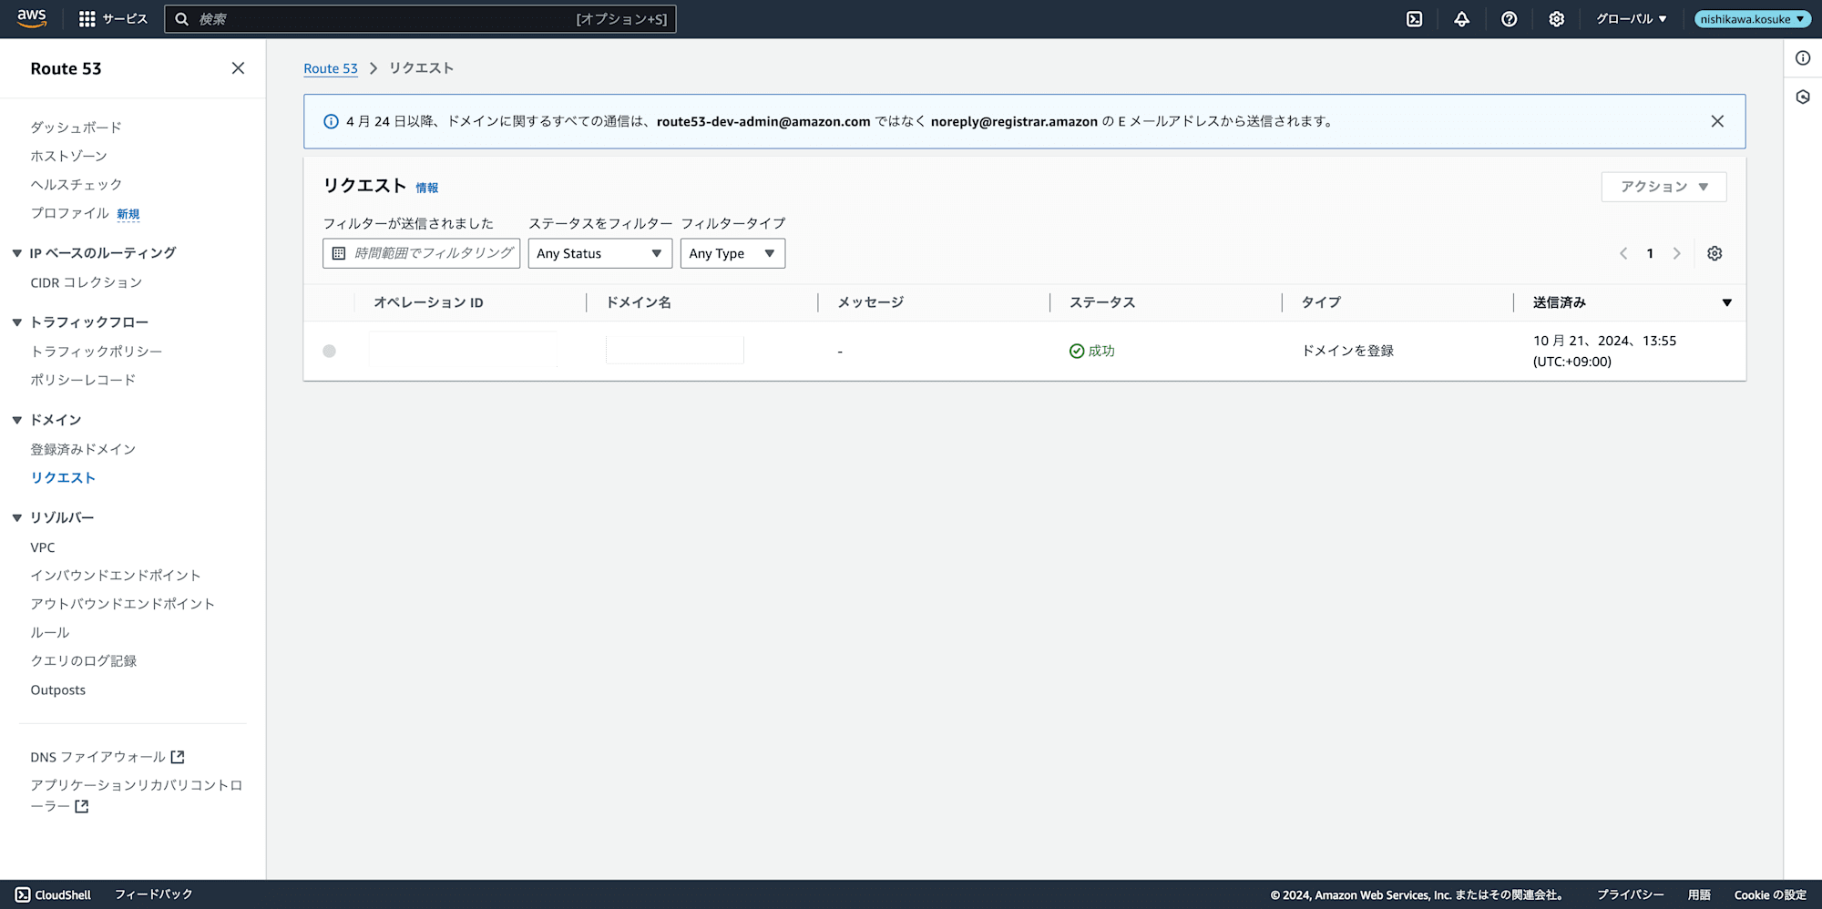The image size is (1822, 909).
Task: Open トラフィックポリシー in sidebar
Action: [96, 352]
